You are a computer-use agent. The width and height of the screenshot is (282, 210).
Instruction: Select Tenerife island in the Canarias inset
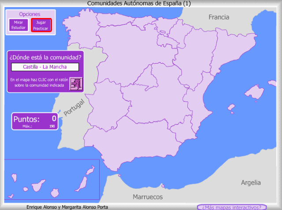point(38,185)
